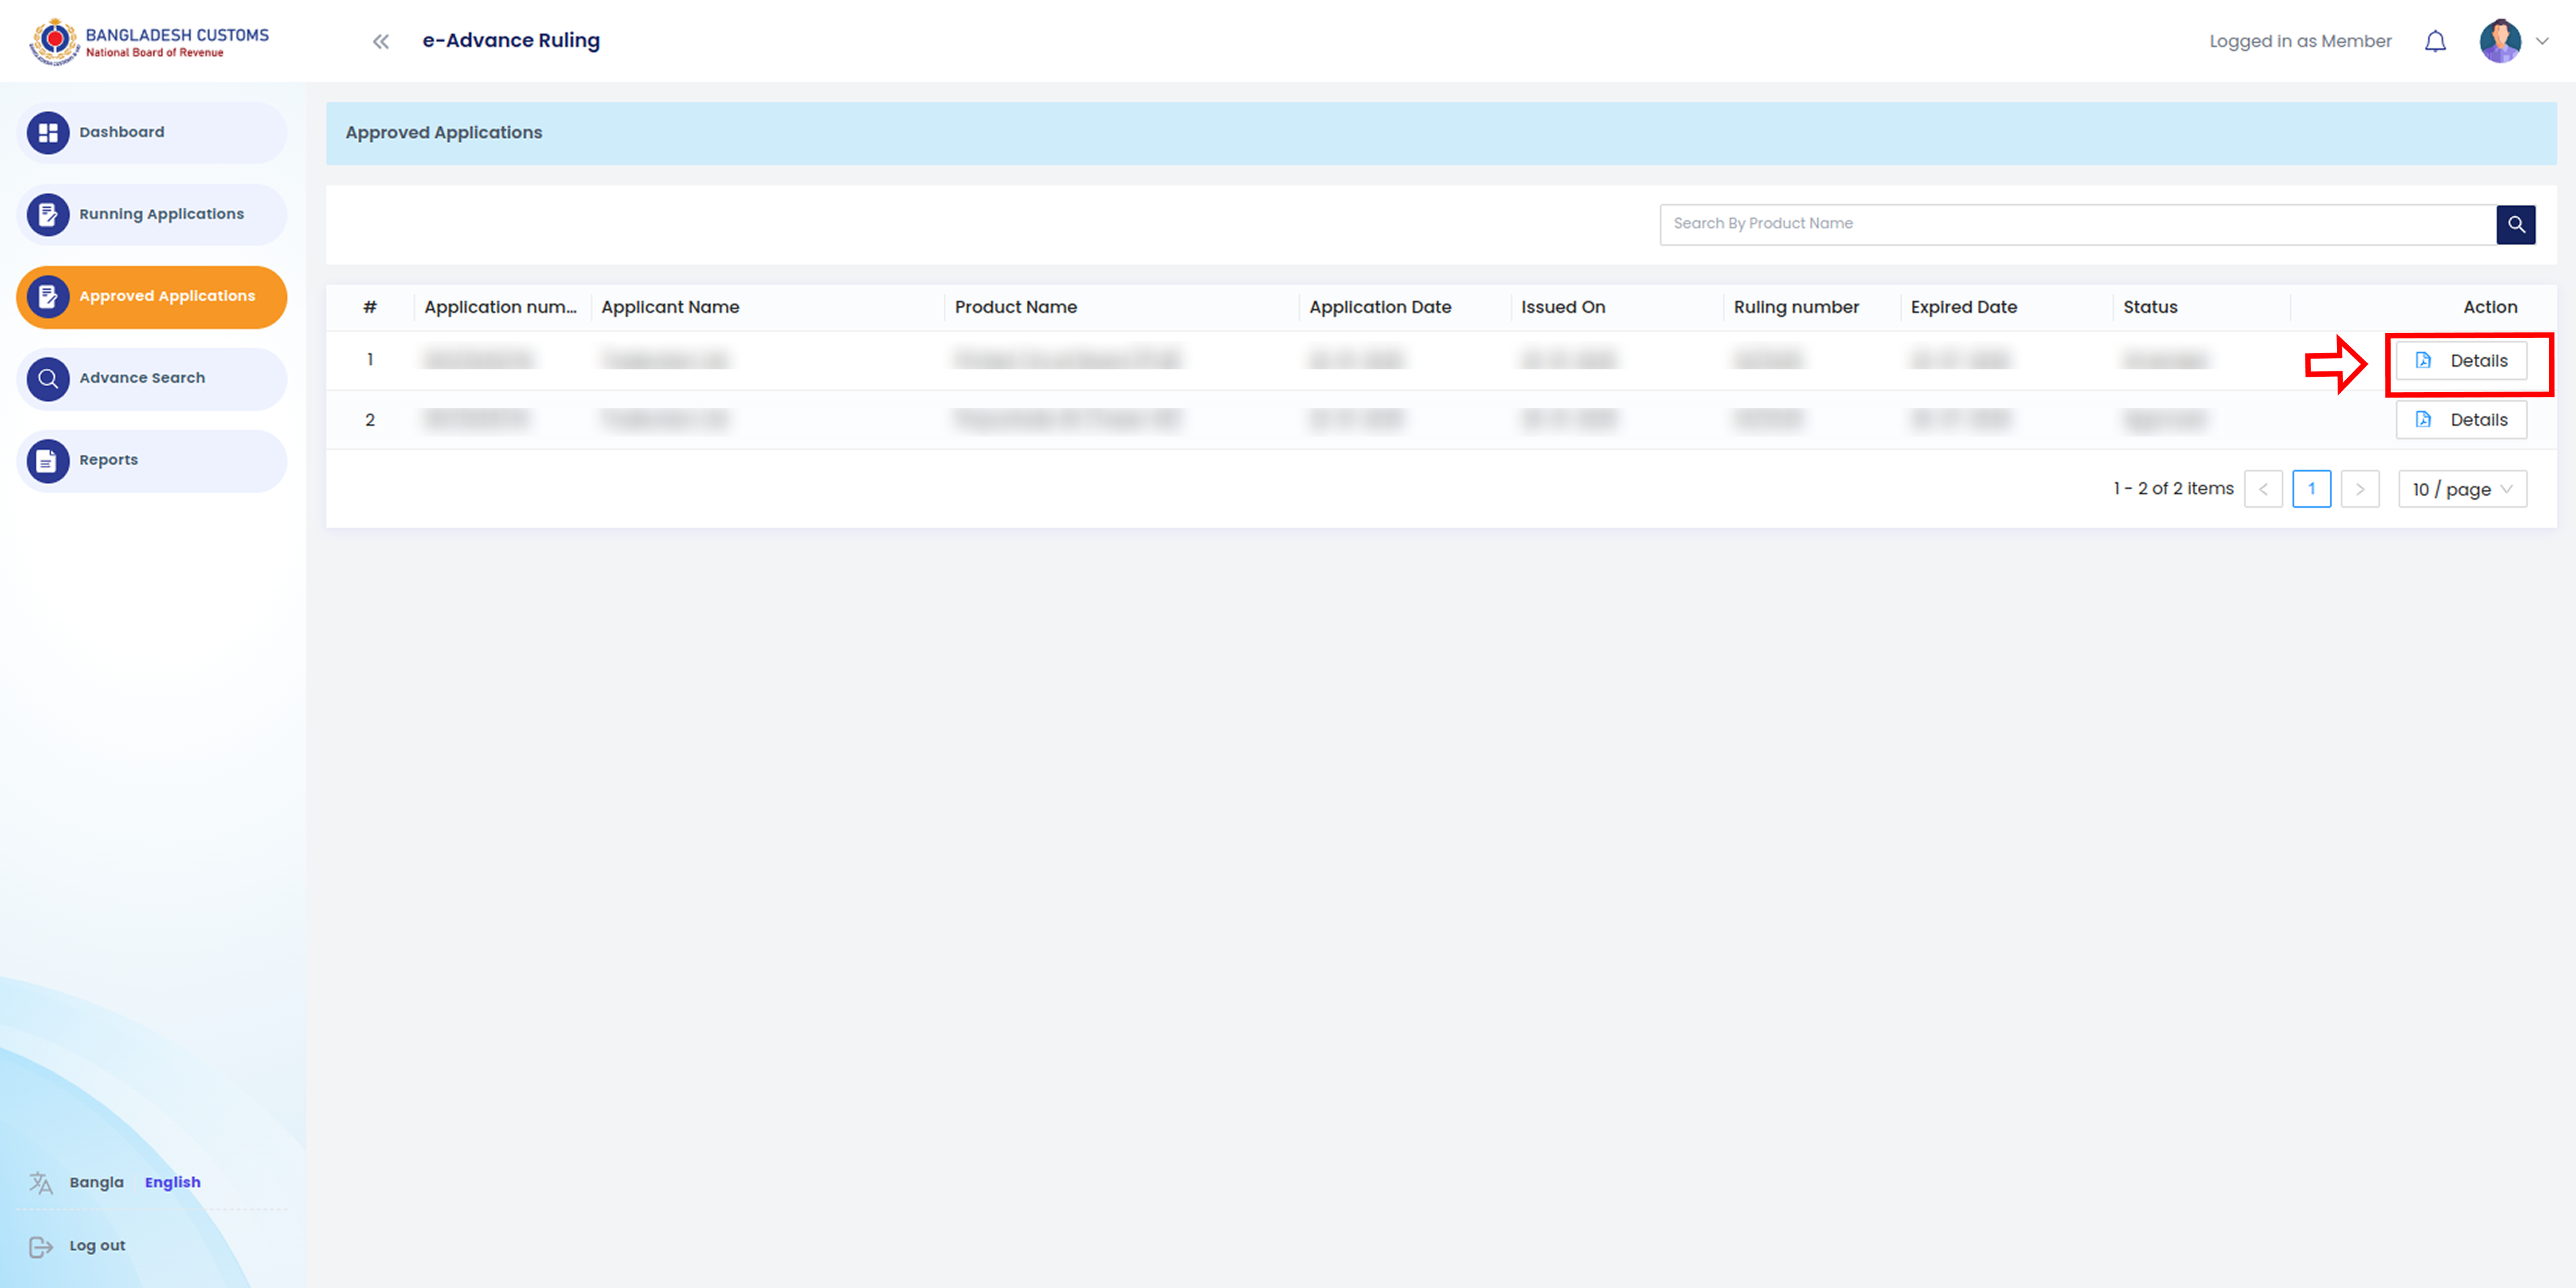Viewport: 2576px width, 1288px height.
Task: Select page 1 in pagination
Action: click(2311, 488)
